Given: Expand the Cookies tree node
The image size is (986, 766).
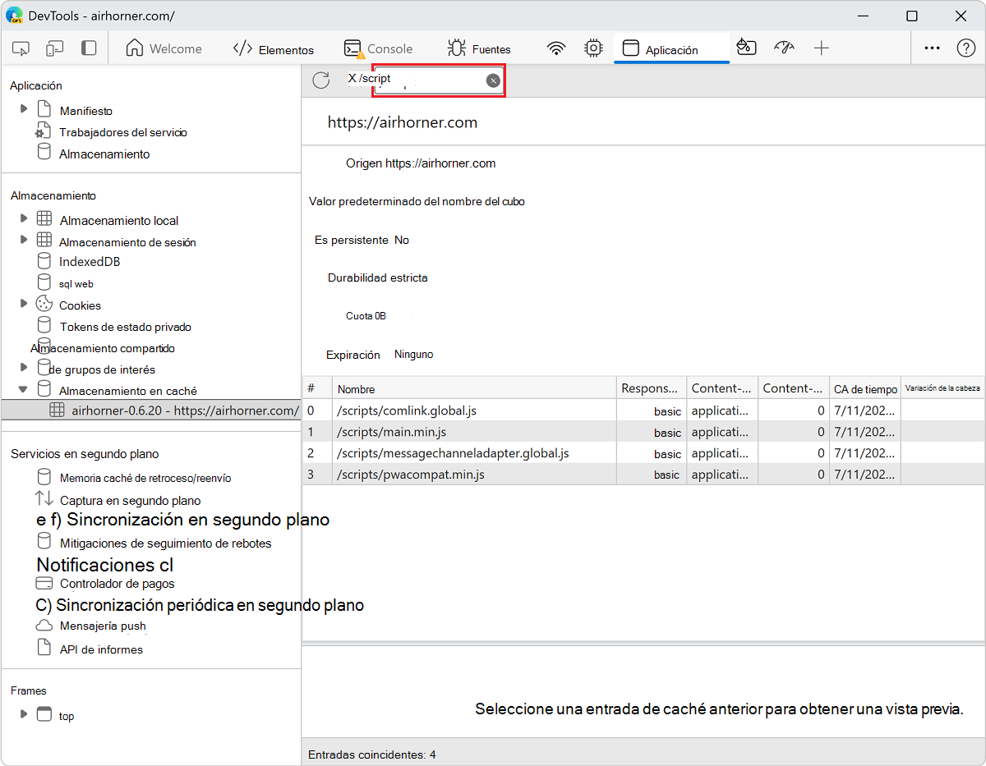Looking at the screenshot, I should 24,304.
